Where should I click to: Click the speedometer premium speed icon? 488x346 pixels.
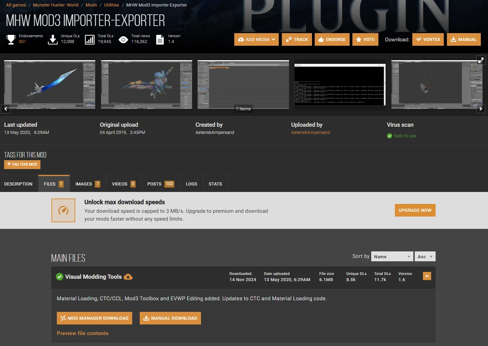[63, 210]
